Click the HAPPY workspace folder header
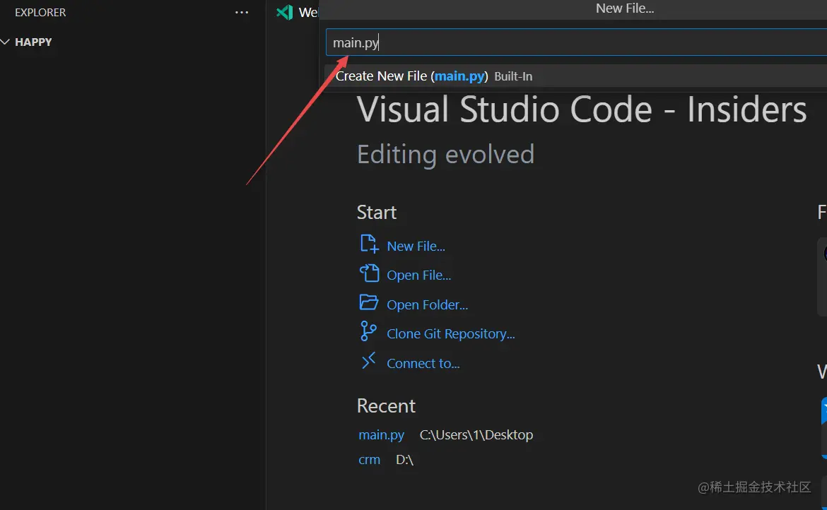This screenshot has height=510, width=827. pos(33,42)
